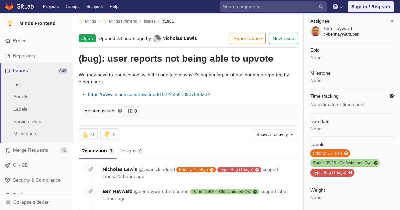Click the Merge Requests icon in the sidebar
The height and width of the screenshot is (210, 400).
[x=8, y=150]
